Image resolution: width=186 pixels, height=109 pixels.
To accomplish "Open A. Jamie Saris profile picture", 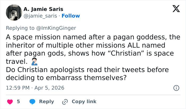I will coord(14,12).
